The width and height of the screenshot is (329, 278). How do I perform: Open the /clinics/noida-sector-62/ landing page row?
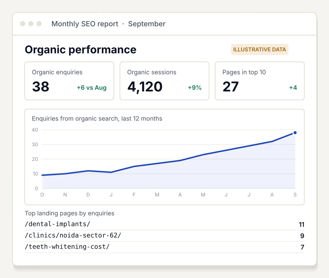point(164,236)
